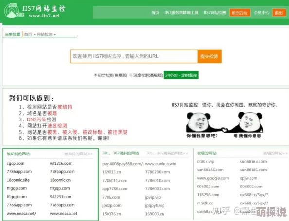The width and height of the screenshot is (289, 221).
Task: Open the jpqpyh.vip link
Action: 155,205
